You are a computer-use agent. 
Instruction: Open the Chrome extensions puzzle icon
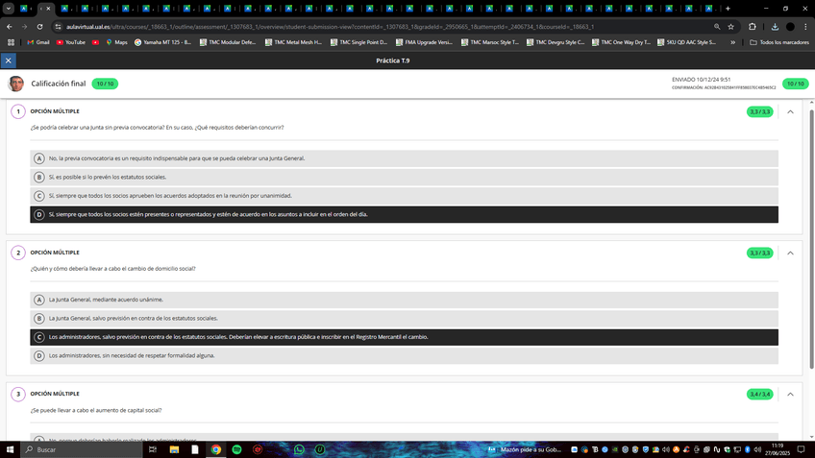click(x=753, y=27)
